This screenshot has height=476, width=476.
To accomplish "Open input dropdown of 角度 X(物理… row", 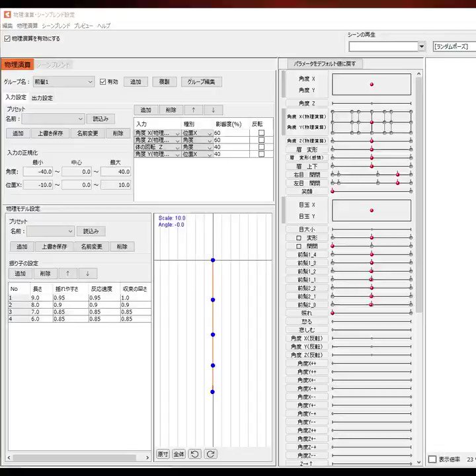I will [157, 133].
